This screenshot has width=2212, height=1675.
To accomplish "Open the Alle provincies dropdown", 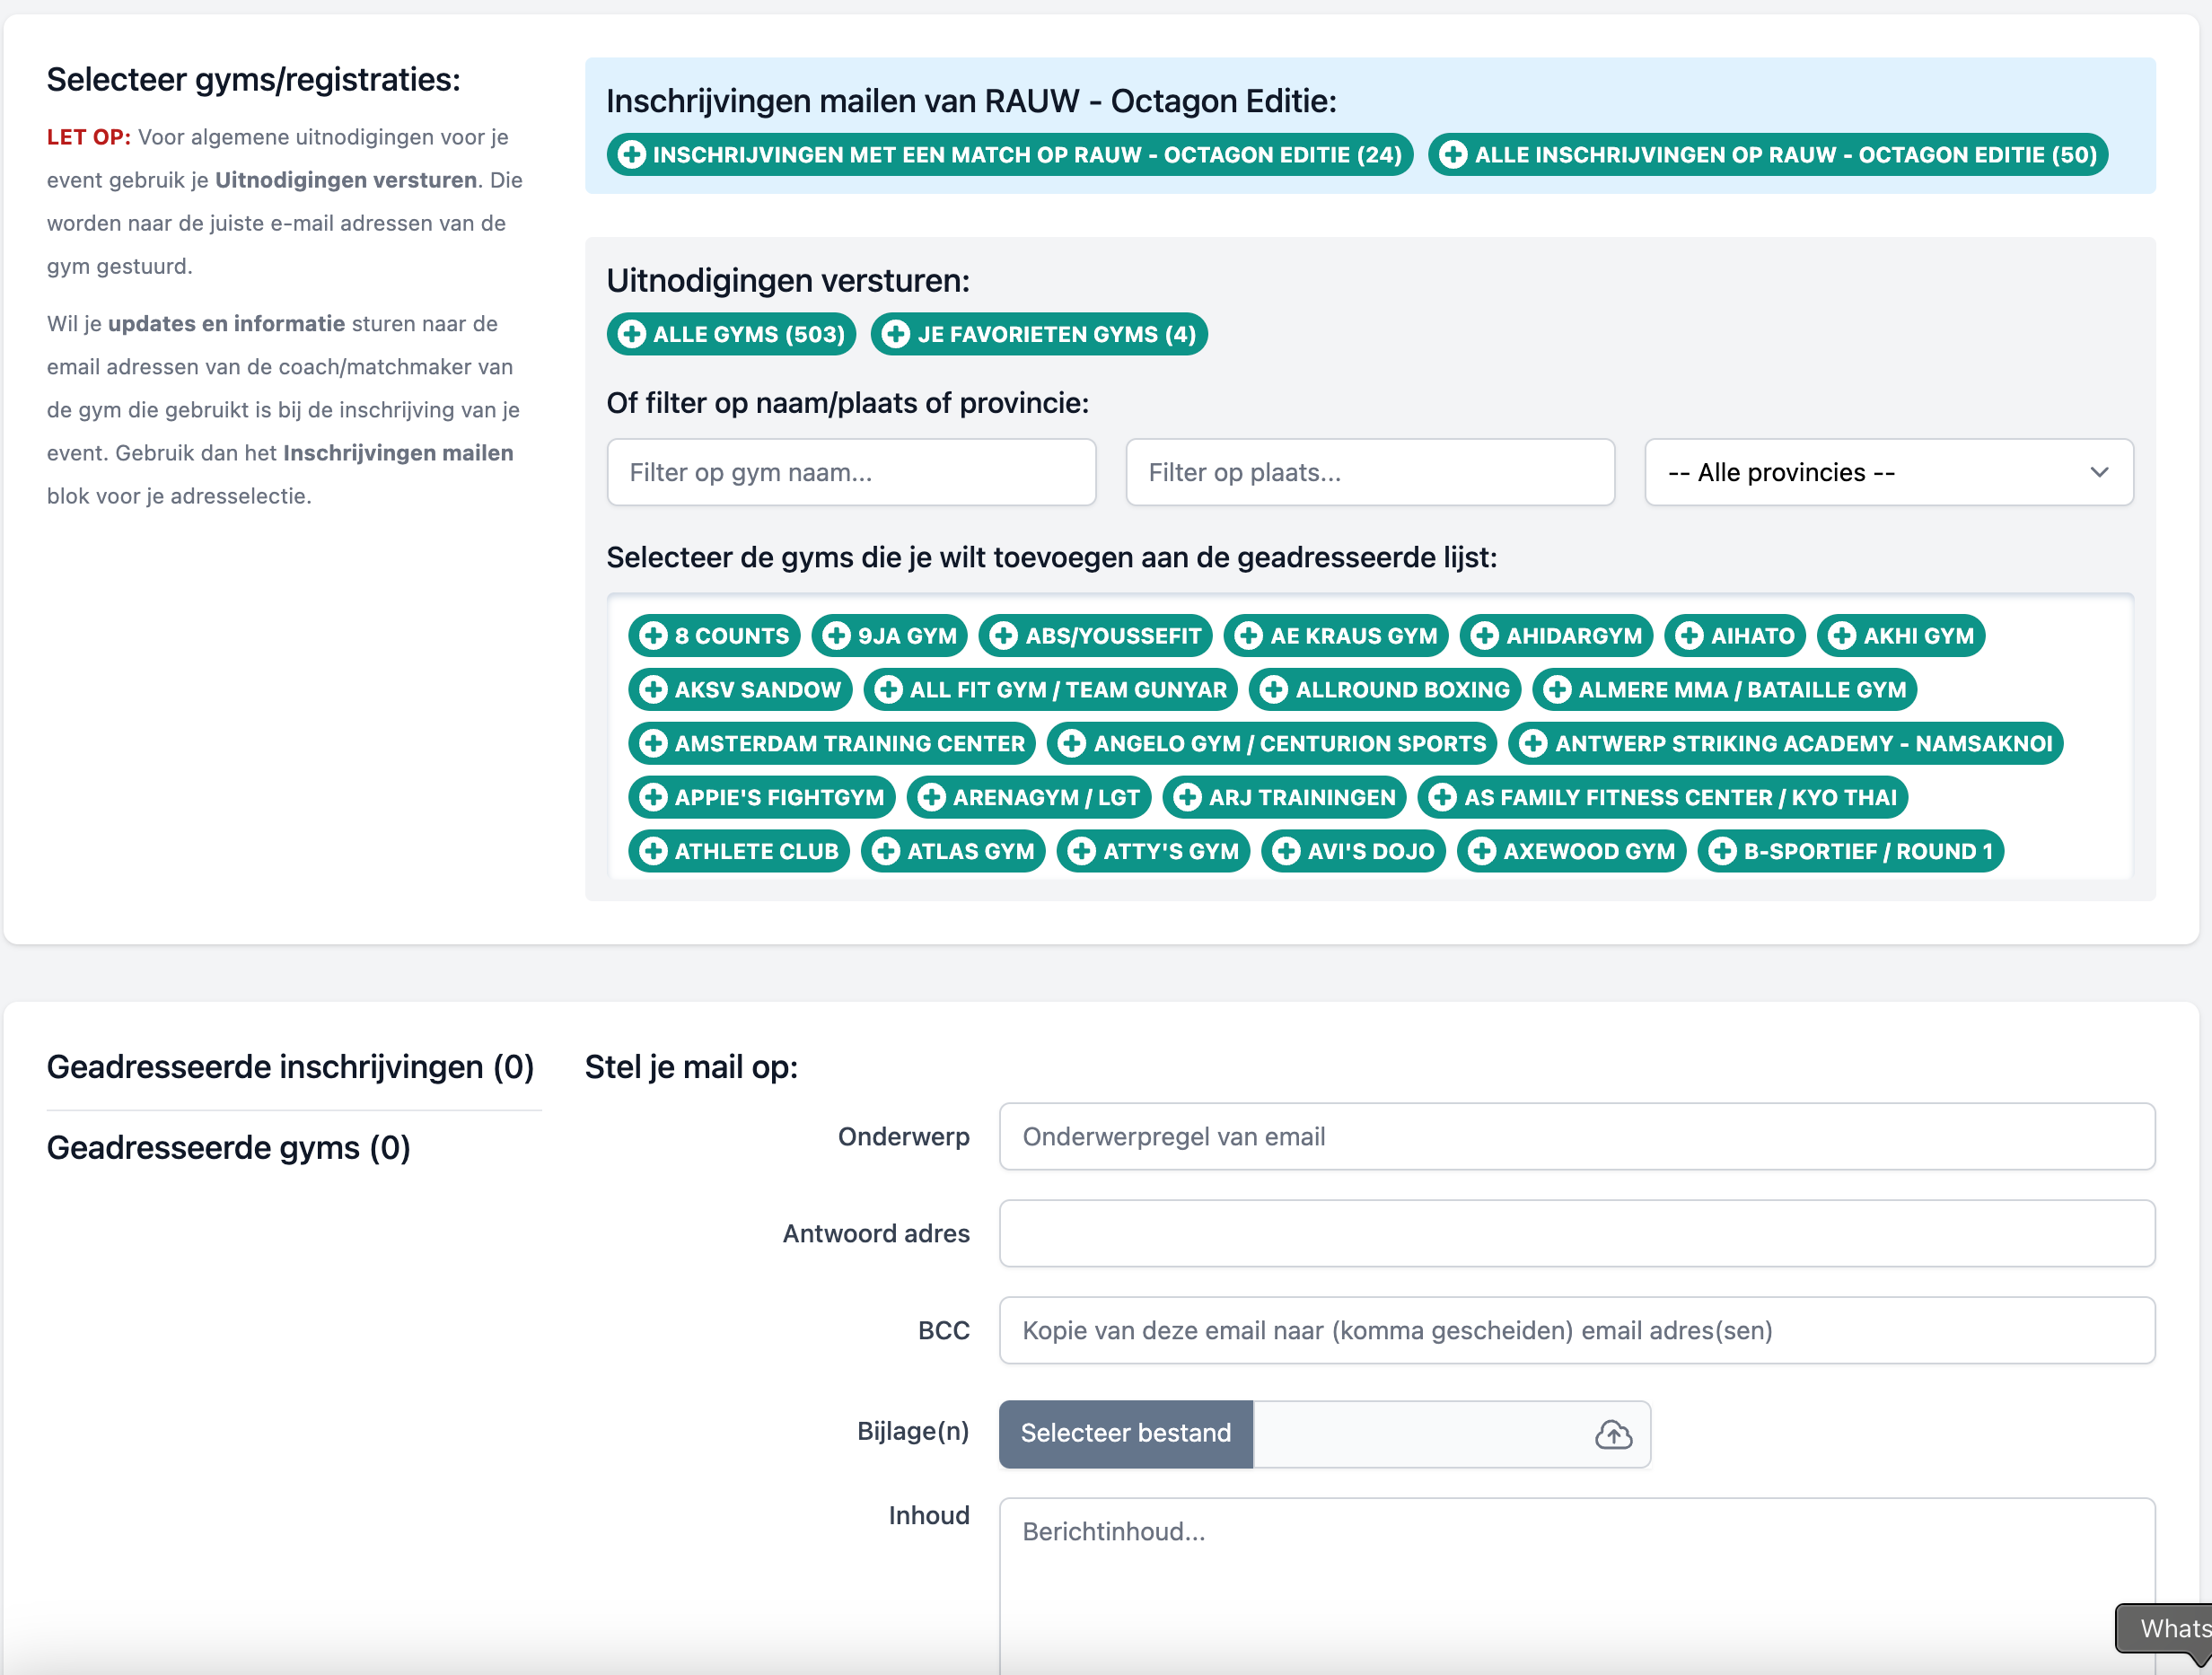I will tap(1888, 472).
